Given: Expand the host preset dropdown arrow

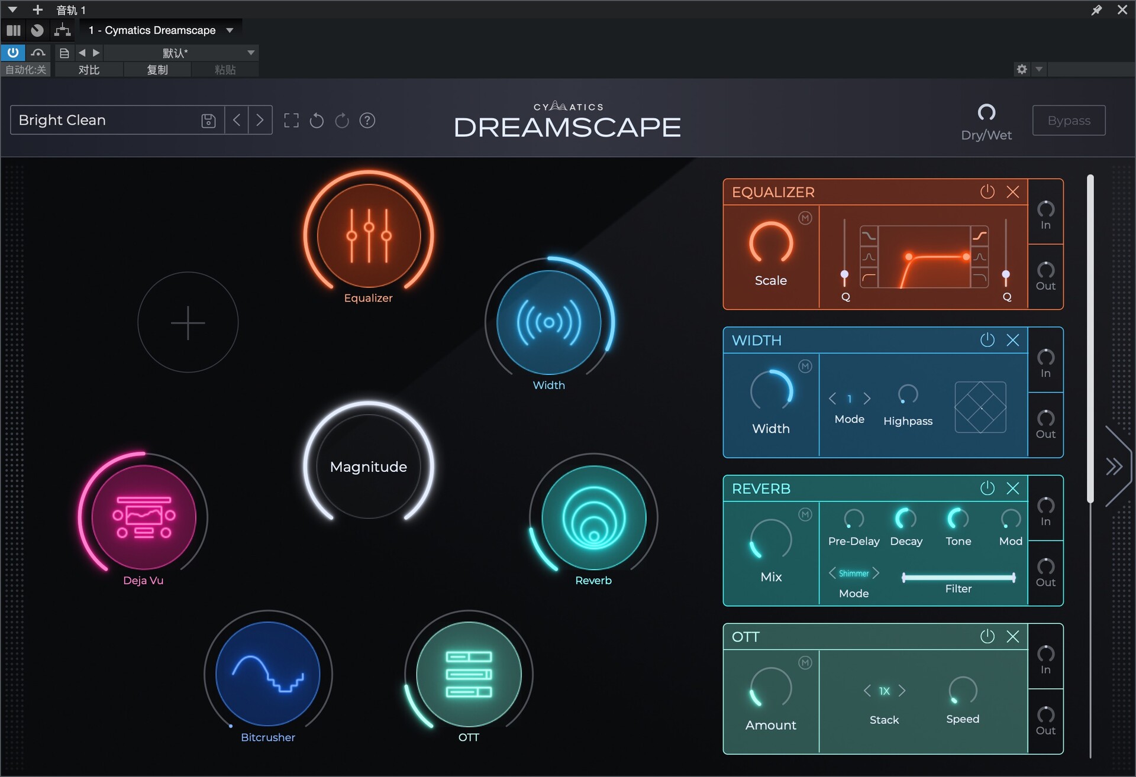Looking at the screenshot, I should pyautogui.click(x=251, y=53).
